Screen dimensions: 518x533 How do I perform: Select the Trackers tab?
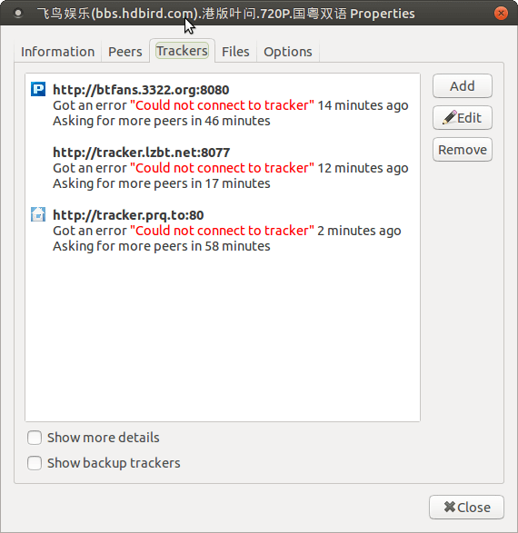182,51
